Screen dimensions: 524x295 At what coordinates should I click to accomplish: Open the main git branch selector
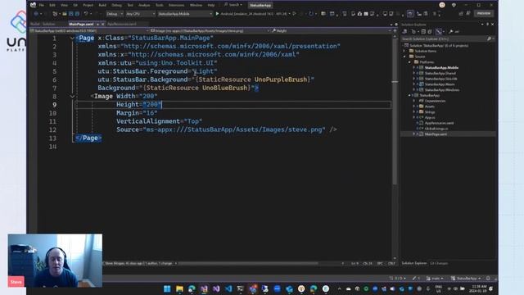pyautogui.click(x=435, y=279)
